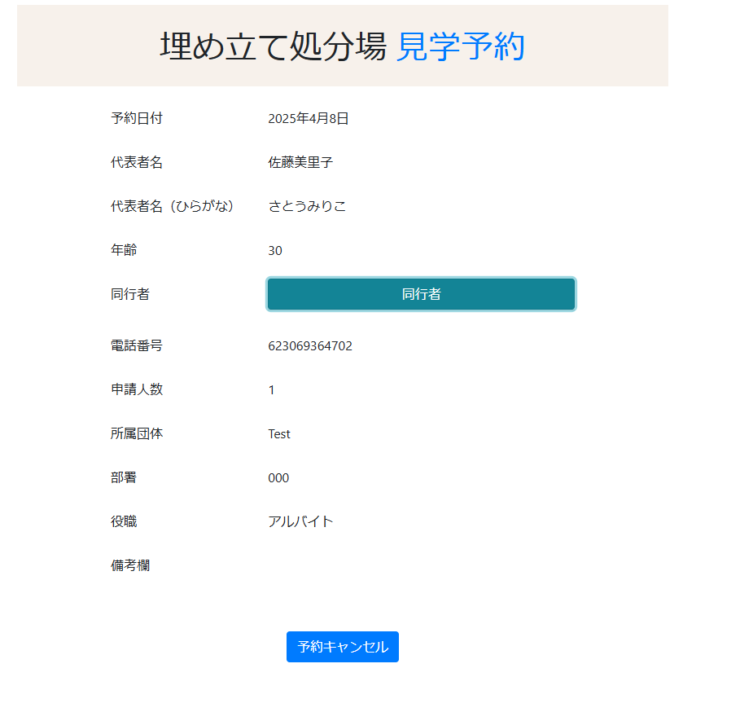The height and width of the screenshot is (712, 753).
Task: Click the 役職 label
Action: (x=124, y=522)
